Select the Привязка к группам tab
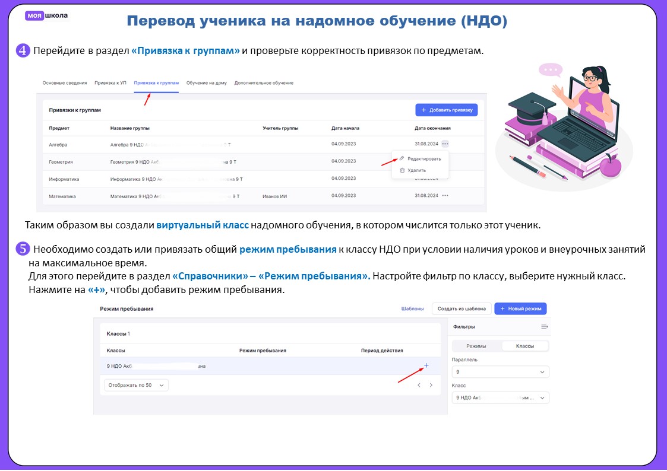 pyautogui.click(x=156, y=83)
